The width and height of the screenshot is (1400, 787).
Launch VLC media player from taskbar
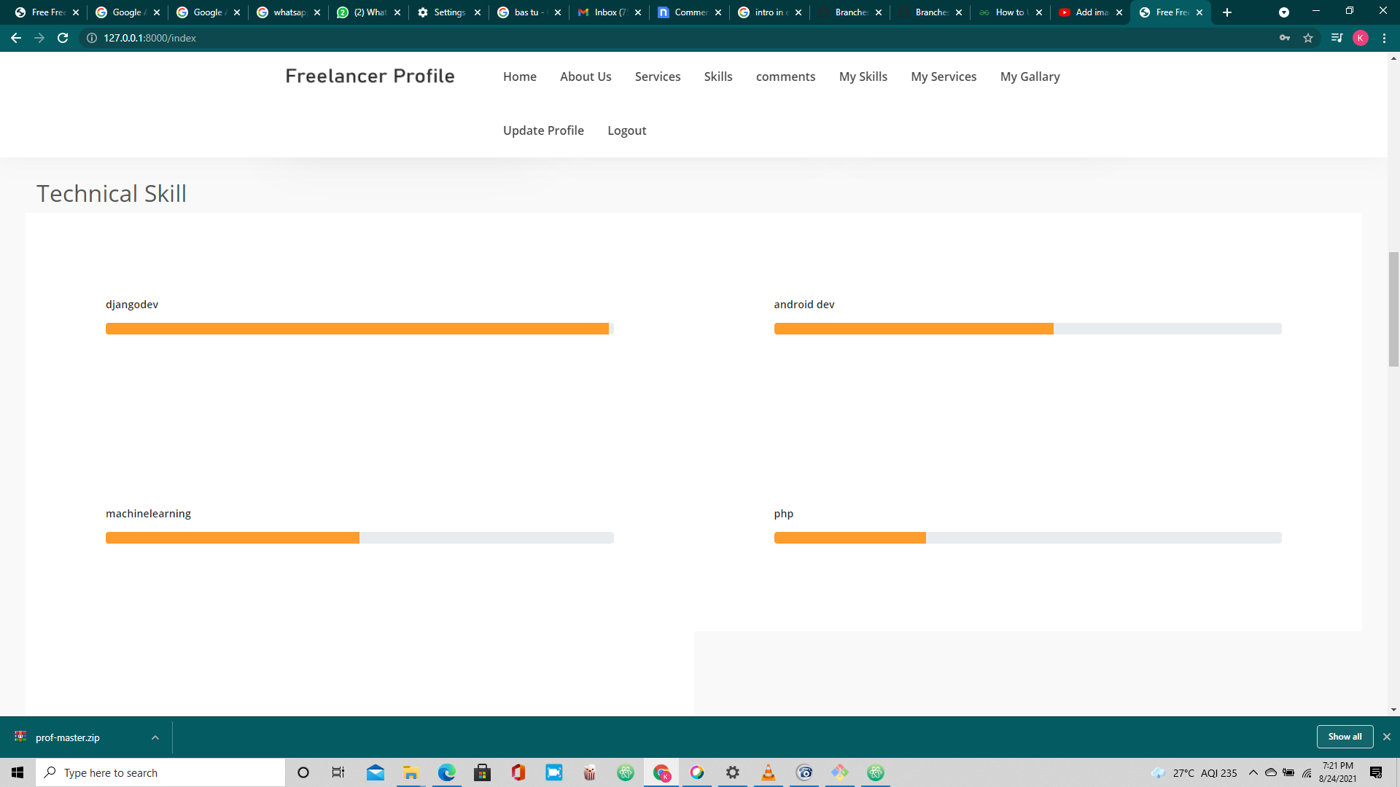[769, 772]
